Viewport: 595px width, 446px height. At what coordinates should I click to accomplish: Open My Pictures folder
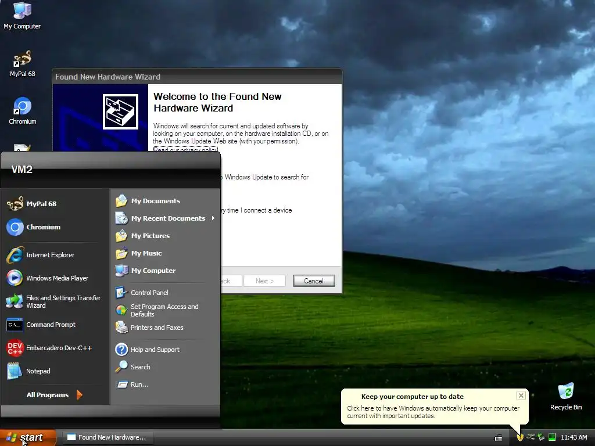[165, 236]
